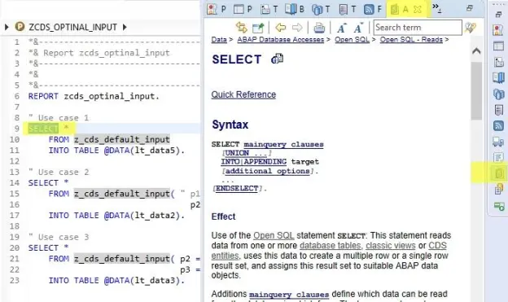508x302 pixels.
Task: Open Transport Organizer icon in right sidebar
Action: (x=498, y=94)
